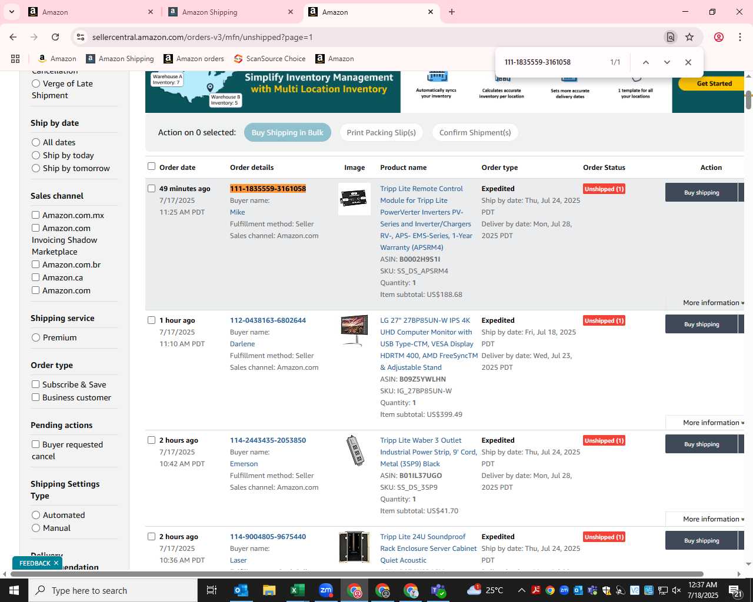Select Premium shipping service radio
The width and height of the screenshot is (753, 602).
(36, 337)
